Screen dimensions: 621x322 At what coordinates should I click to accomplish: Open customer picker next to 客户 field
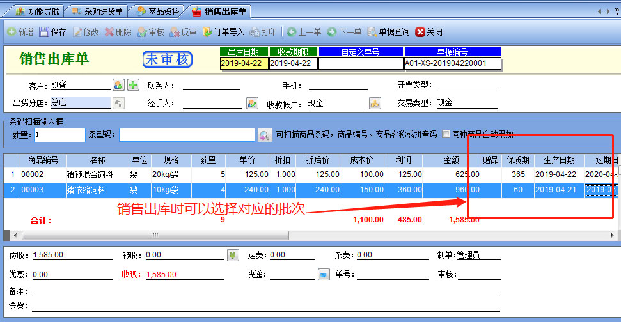click(x=118, y=85)
